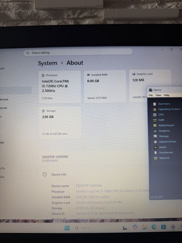Click the search magnifier in Settings
182x243 pixels.
[x=27, y=53]
